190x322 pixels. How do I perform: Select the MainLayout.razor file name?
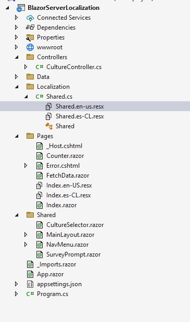pyautogui.click(x=70, y=235)
